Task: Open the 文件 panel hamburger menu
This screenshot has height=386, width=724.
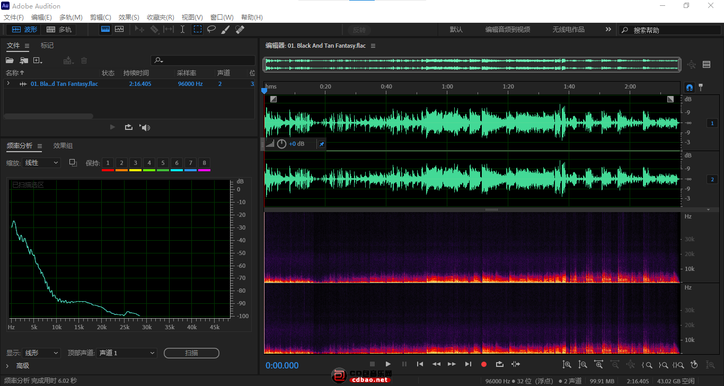Action: [27, 46]
